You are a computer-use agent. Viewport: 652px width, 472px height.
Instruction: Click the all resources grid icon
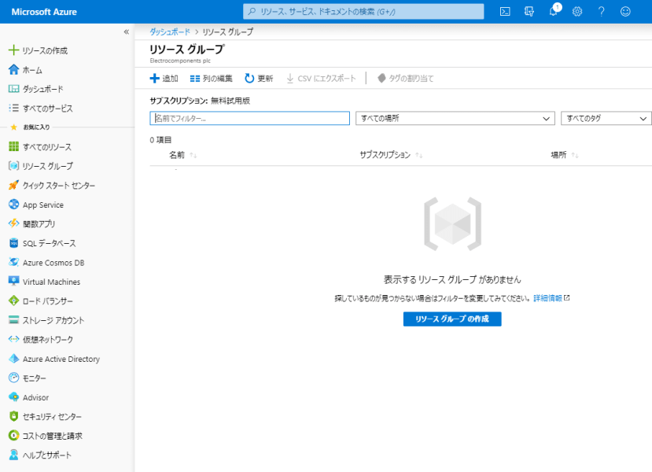[x=13, y=146]
